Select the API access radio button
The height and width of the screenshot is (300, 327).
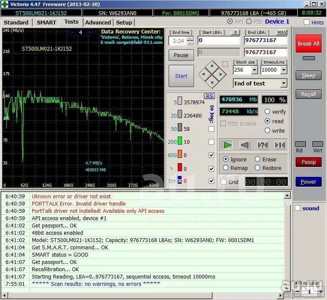pos(230,21)
